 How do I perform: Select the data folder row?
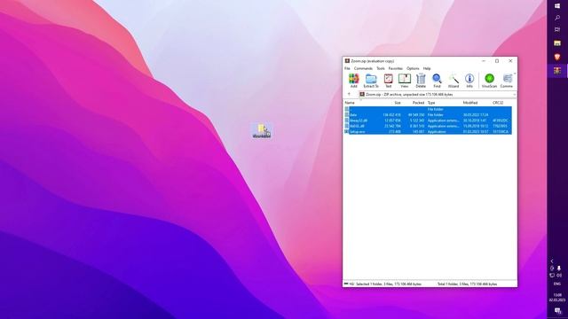tap(428, 114)
